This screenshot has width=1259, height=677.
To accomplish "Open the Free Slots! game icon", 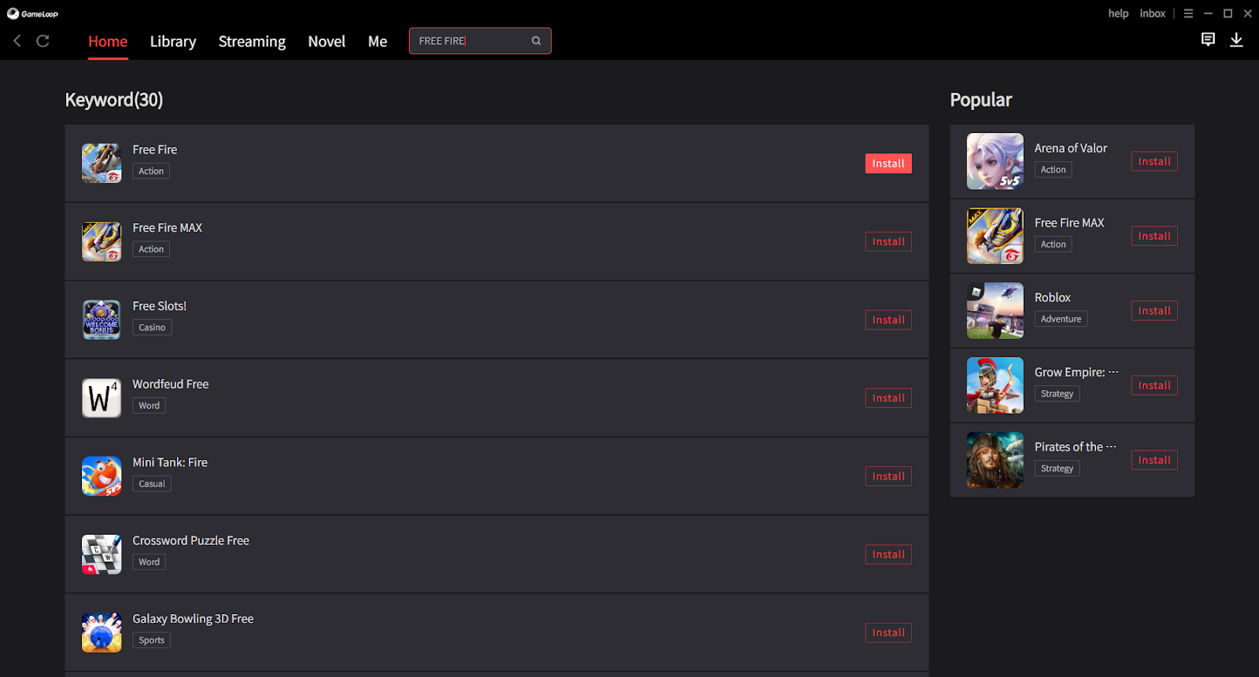I will coord(102,319).
